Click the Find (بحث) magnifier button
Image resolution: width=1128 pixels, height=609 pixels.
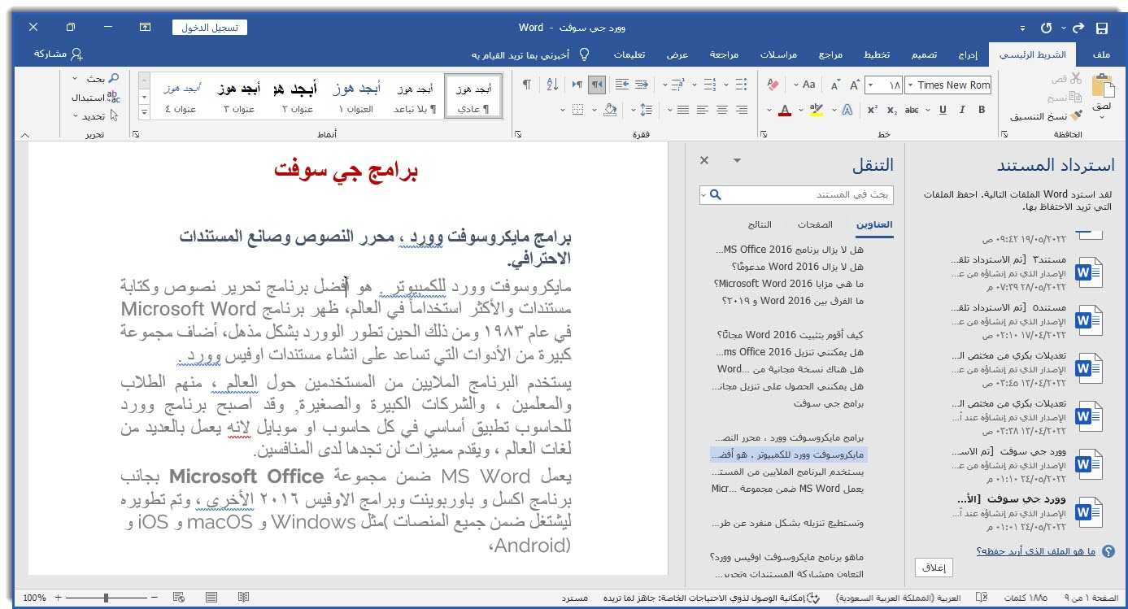(102, 79)
